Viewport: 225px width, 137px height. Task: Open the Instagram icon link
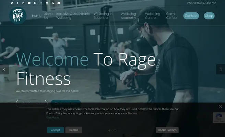pos(41,3)
